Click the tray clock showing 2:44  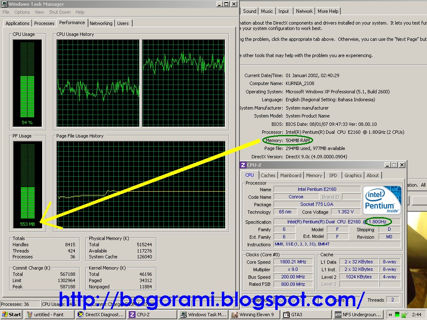coord(417,315)
